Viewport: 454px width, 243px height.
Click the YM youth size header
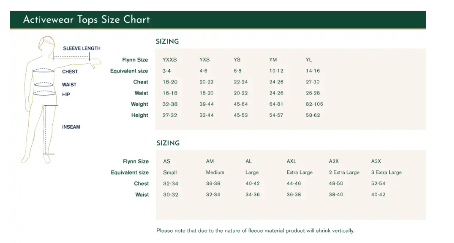[x=273, y=59]
